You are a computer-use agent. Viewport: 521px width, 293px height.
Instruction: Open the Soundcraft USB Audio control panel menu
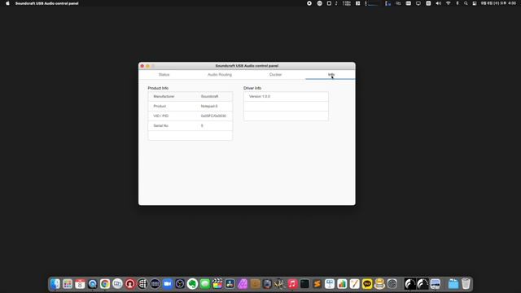(x=47, y=3)
